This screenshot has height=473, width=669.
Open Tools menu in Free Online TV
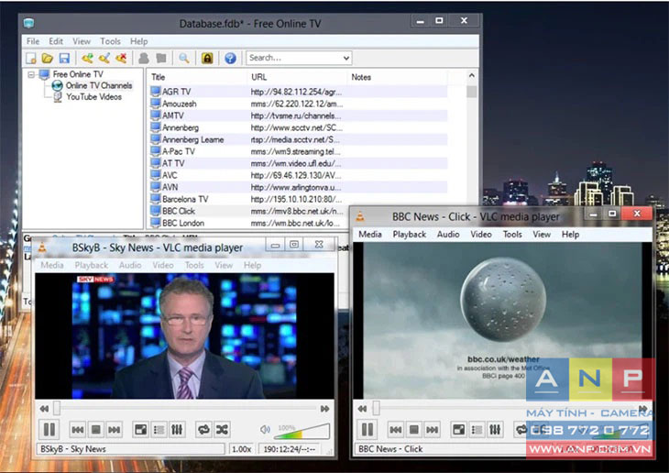click(111, 41)
